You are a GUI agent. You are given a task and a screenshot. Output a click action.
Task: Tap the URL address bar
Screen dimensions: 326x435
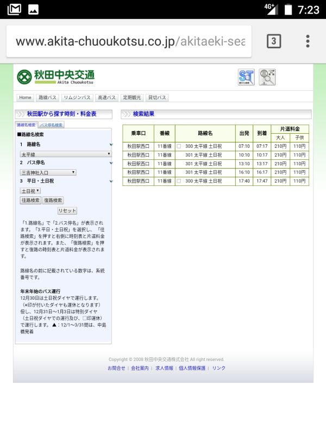point(129,41)
